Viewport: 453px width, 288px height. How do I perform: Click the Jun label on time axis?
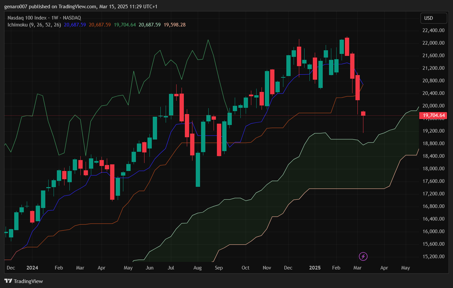[x=149, y=268]
